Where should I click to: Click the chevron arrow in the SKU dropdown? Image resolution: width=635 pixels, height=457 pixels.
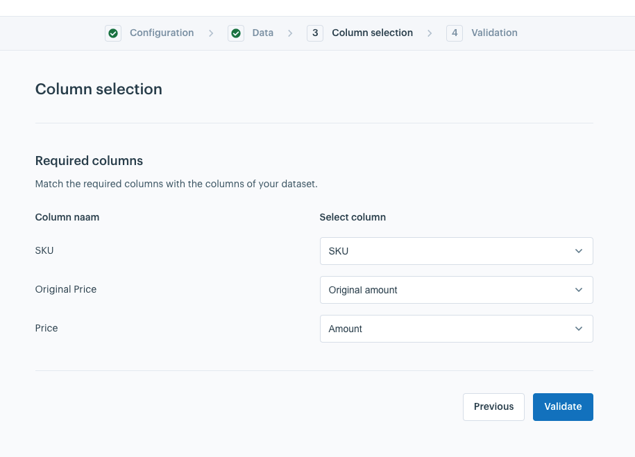(579, 251)
